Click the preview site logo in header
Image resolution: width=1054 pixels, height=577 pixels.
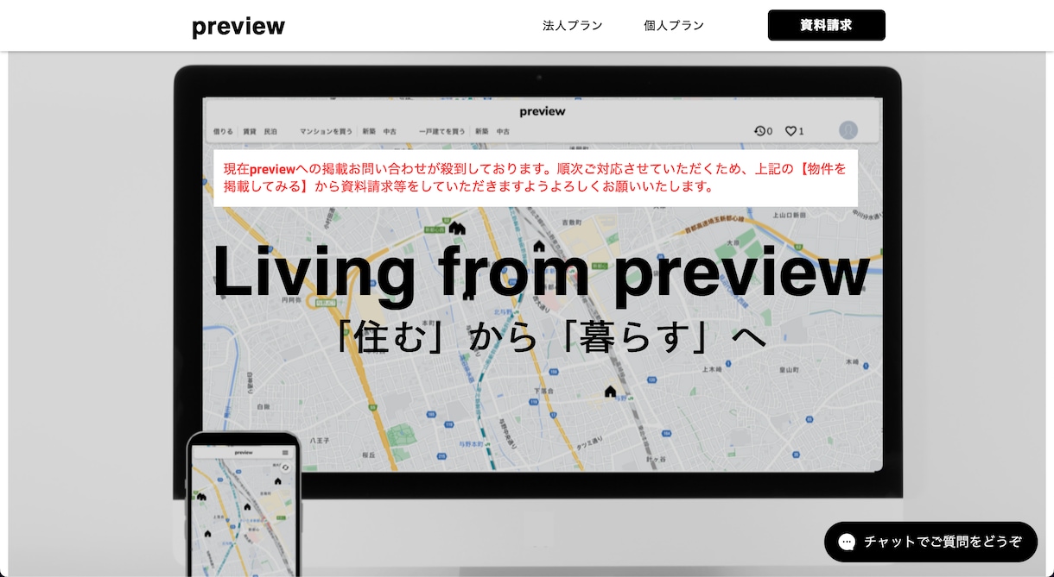tap(238, 26)
